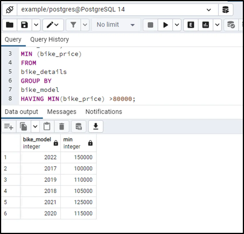Open the No limit rows dropdown

point(116,25)
